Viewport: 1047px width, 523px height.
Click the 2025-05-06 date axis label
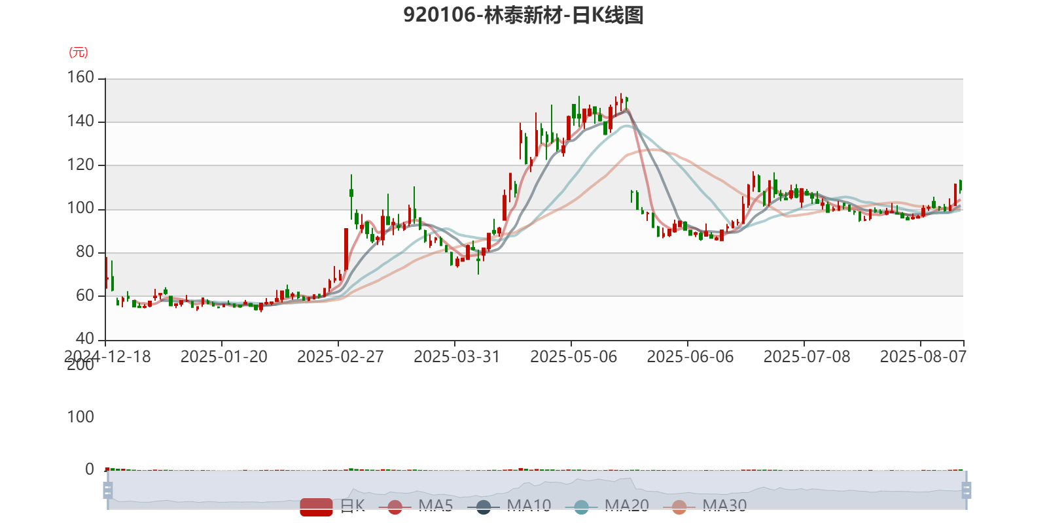pyautogui.click(x=573, y=357)
